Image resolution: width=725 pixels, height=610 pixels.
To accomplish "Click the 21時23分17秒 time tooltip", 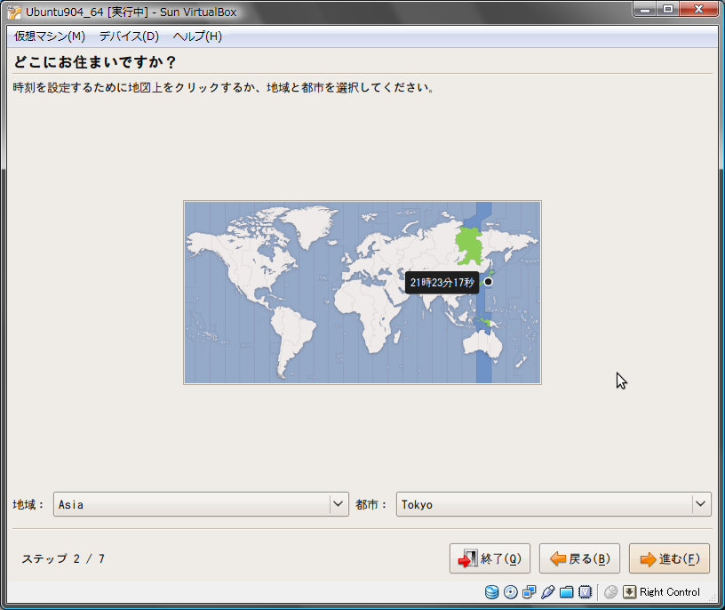I will (x=442, y=282).
